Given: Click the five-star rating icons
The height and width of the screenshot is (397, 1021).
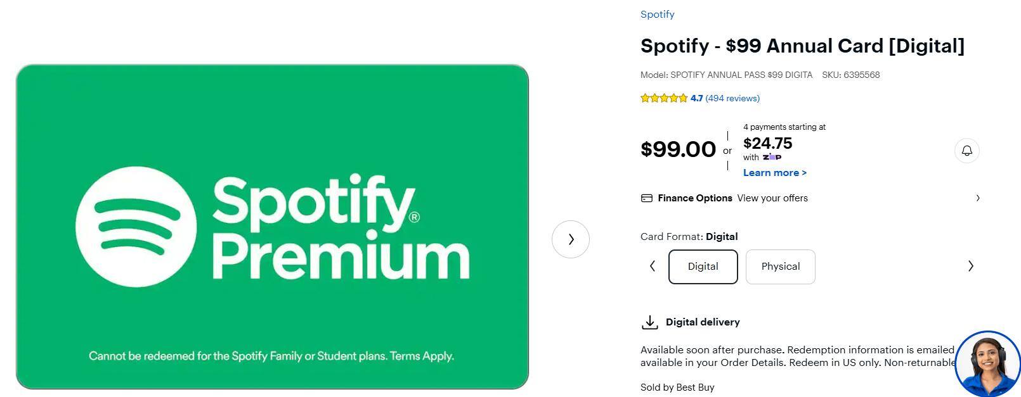Looking at the screenshot, I should [x=663, y=98].
